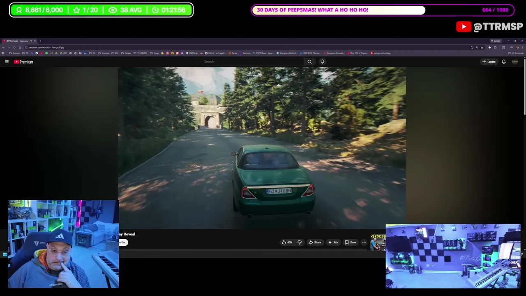Open the TX HOUSES bookmarks folder
This screenshot has height=296, width=526.
[x=141, y=53]
